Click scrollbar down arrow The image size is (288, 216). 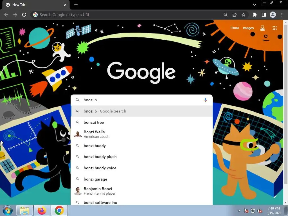[285, 202]
